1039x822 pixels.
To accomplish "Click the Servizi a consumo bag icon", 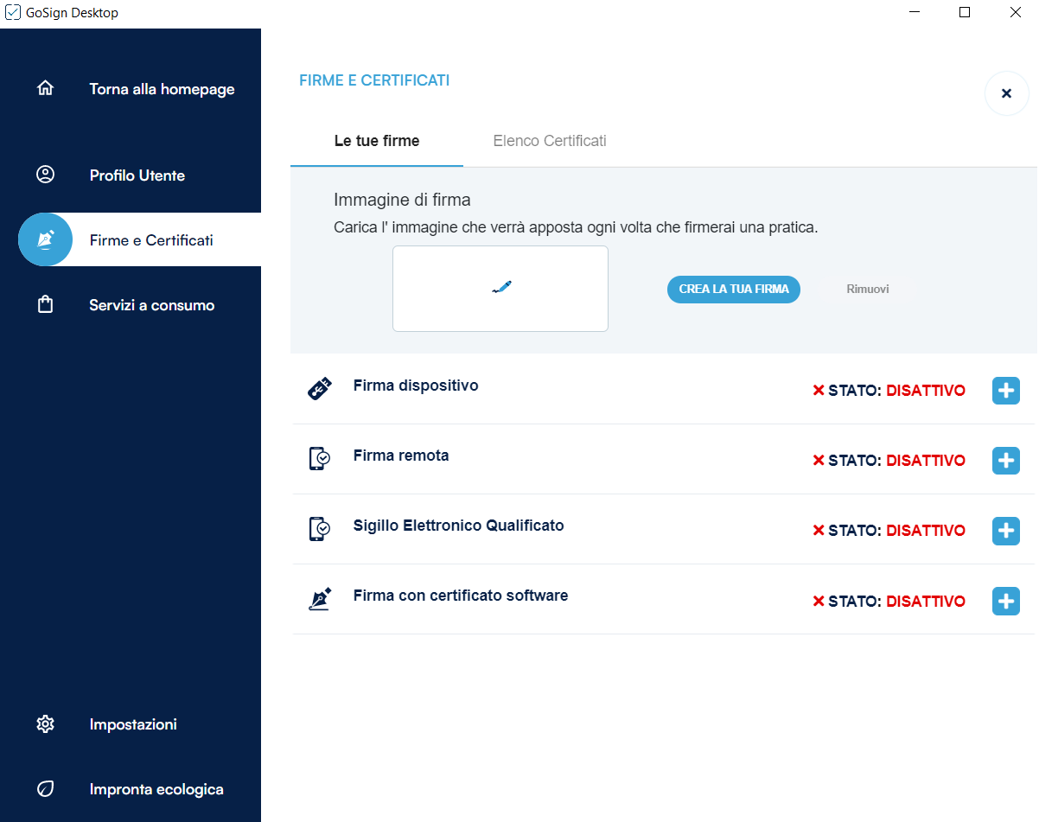I will (x=45, y=304).
